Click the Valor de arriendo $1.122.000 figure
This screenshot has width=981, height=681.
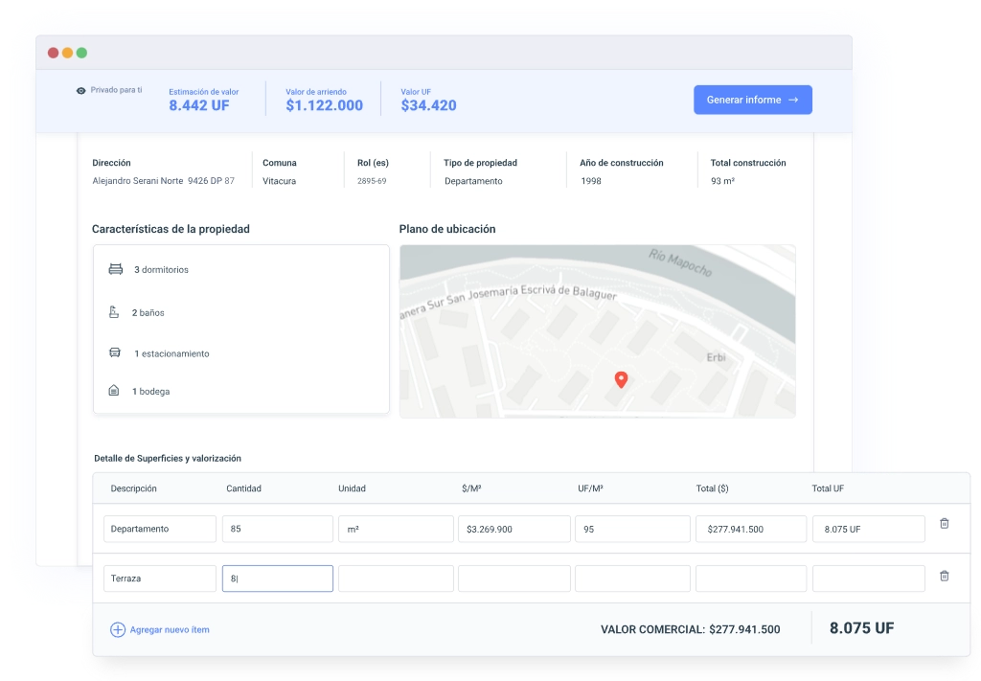pyautogui.click(x=324, y=105)
